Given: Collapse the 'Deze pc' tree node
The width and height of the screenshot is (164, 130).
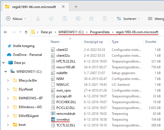Looking at the screenshot, I should point(4,63).
